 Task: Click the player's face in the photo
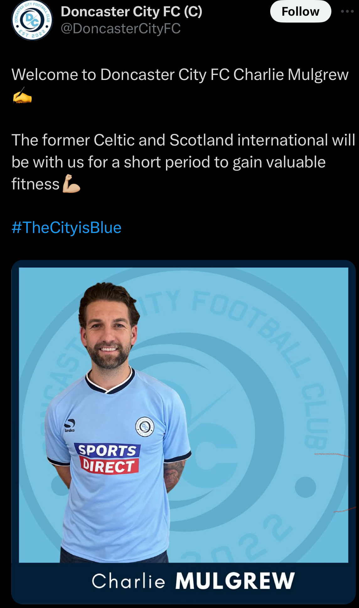click(108, 337)
